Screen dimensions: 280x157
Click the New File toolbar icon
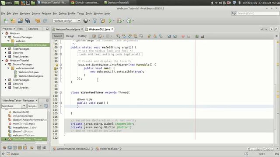[6, 21]
